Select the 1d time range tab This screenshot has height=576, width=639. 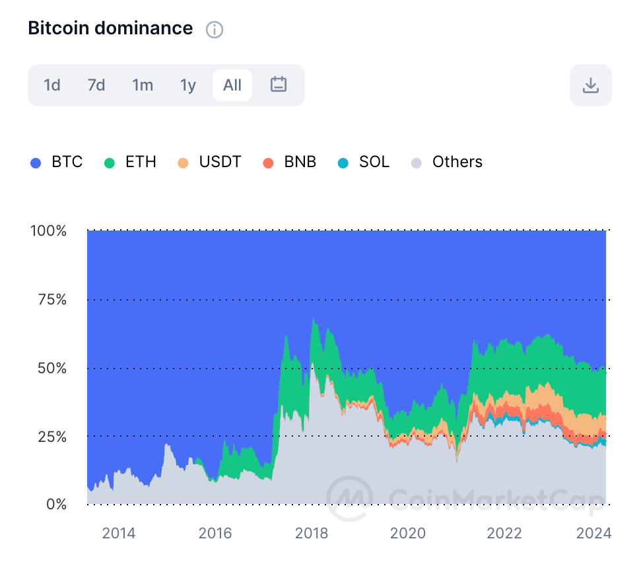[52, 85]
